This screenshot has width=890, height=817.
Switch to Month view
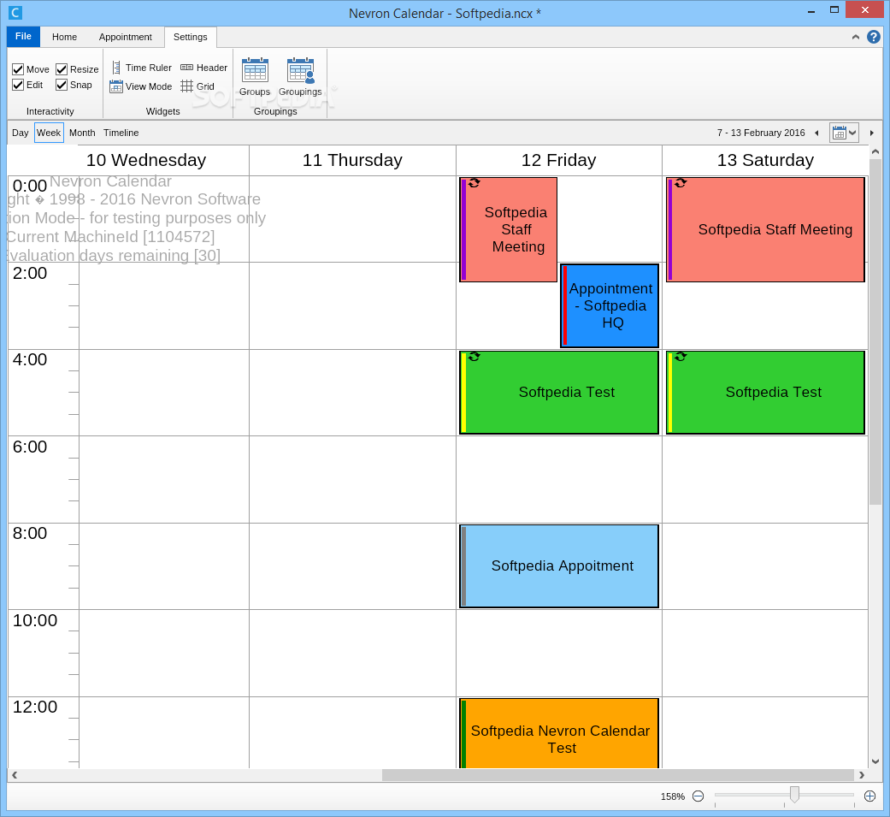tap(82, 133)
